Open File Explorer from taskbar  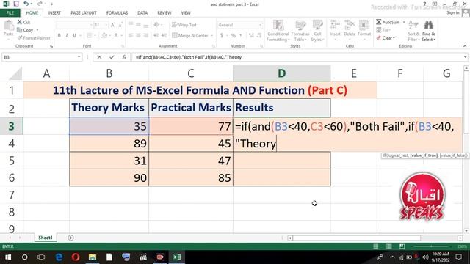click(x=93, y=257)
